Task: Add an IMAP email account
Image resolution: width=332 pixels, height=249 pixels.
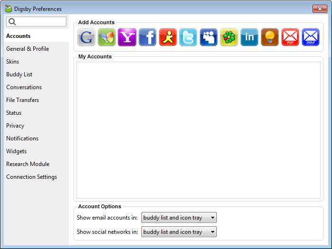Action: (x=310, y=37)
